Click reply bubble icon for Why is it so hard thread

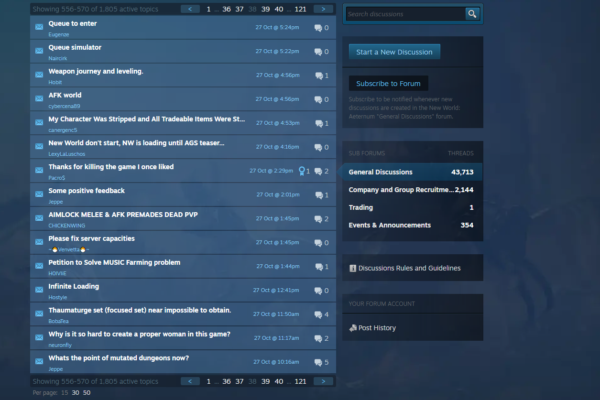318,338
